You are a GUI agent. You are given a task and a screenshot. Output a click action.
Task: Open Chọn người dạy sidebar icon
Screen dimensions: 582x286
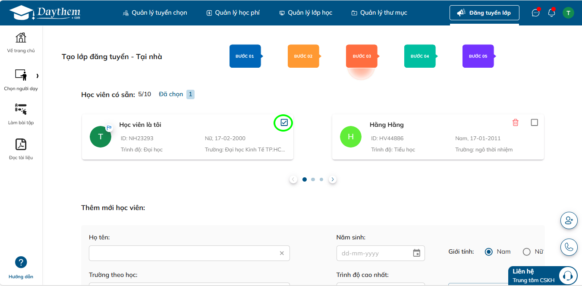click(x=21, y=75)
